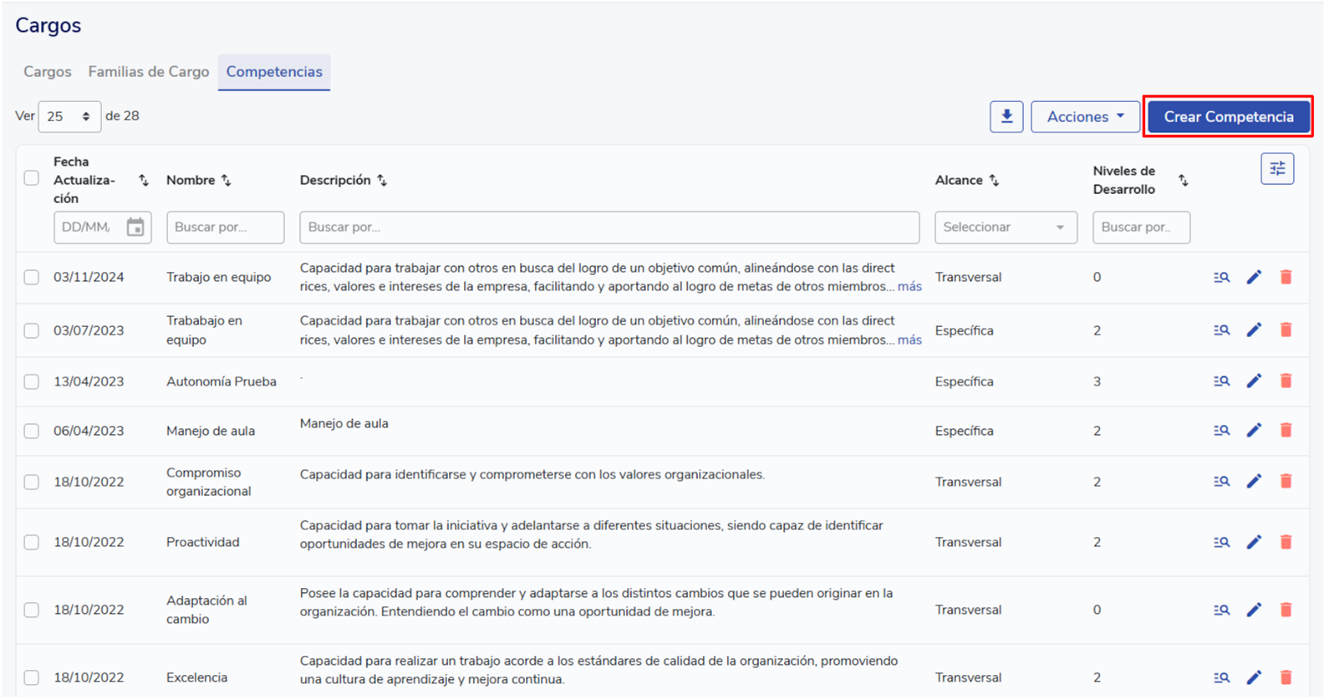
Task: Expand Trabajo en equipo description with más
Action: point(909,286)
